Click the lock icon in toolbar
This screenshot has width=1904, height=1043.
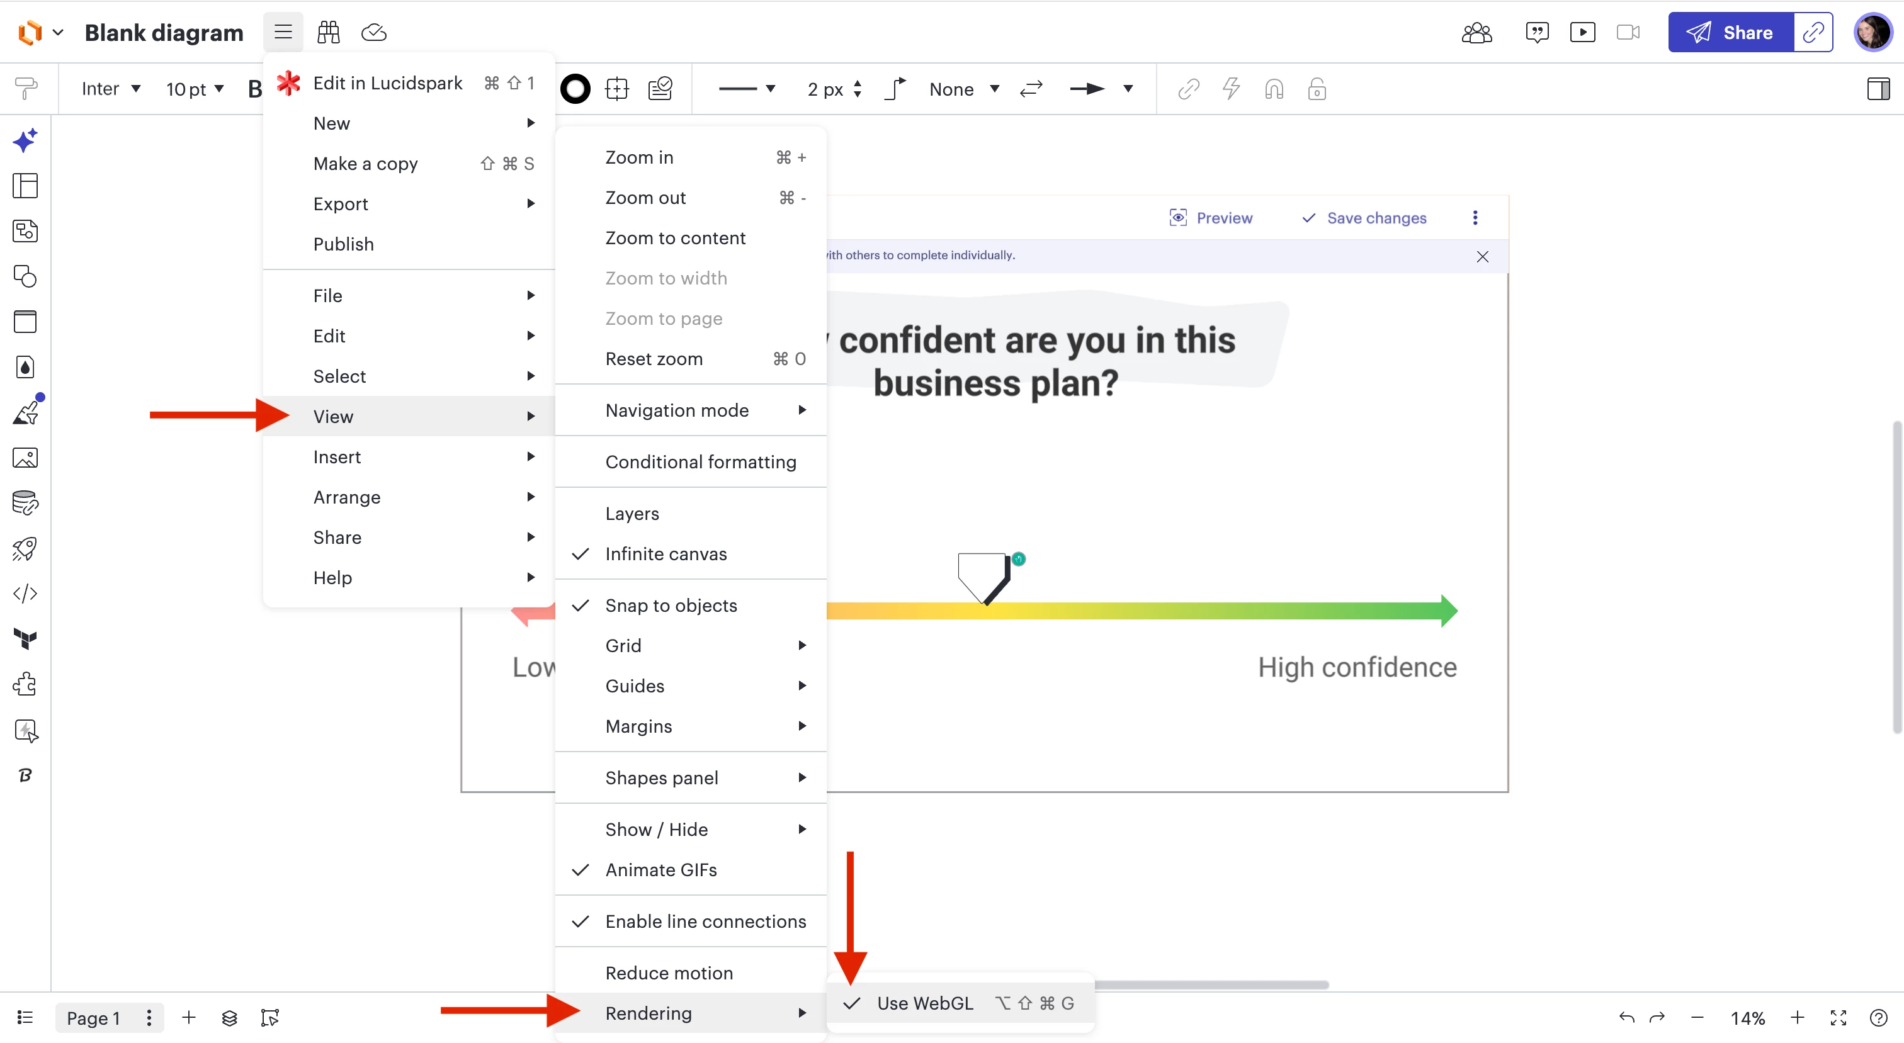[x=1317, y=89]
